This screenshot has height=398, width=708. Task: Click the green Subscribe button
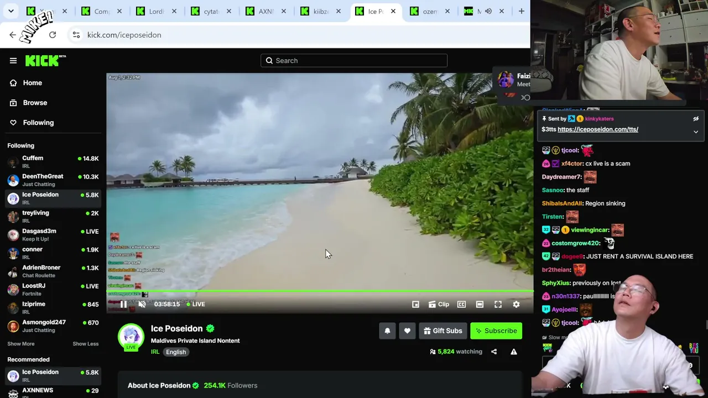[496, 331]
